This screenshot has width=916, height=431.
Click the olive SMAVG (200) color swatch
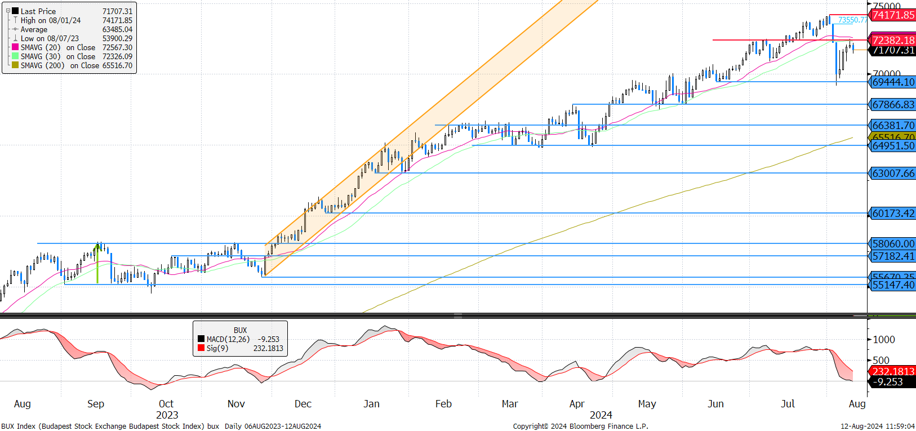click(x=16, y=65)
